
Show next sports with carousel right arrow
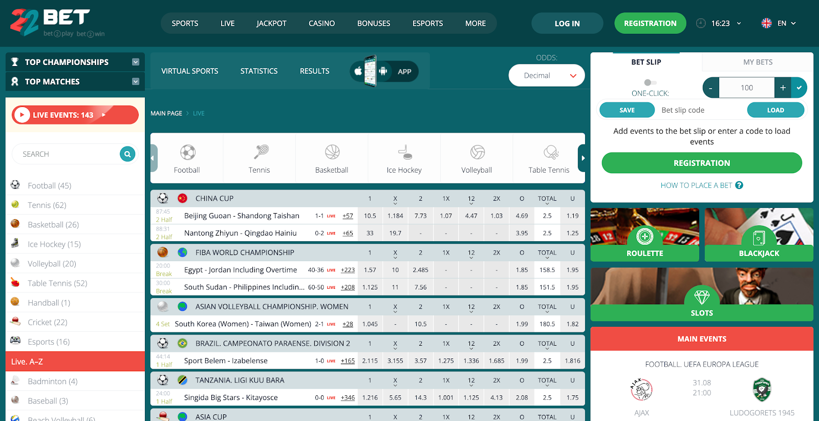coord(581,158)
